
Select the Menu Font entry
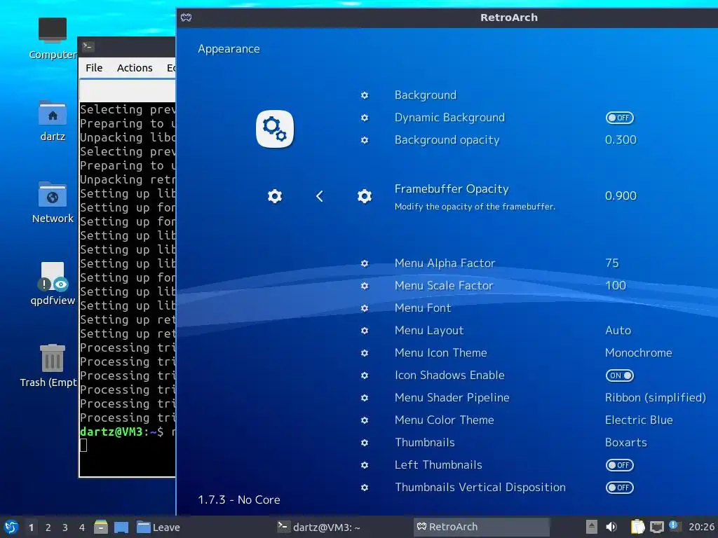click(423, 308)
